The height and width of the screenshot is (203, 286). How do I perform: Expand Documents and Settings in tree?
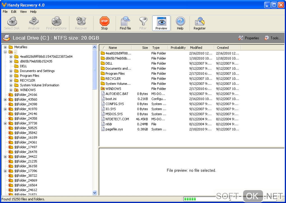click(x=11, y=71)
